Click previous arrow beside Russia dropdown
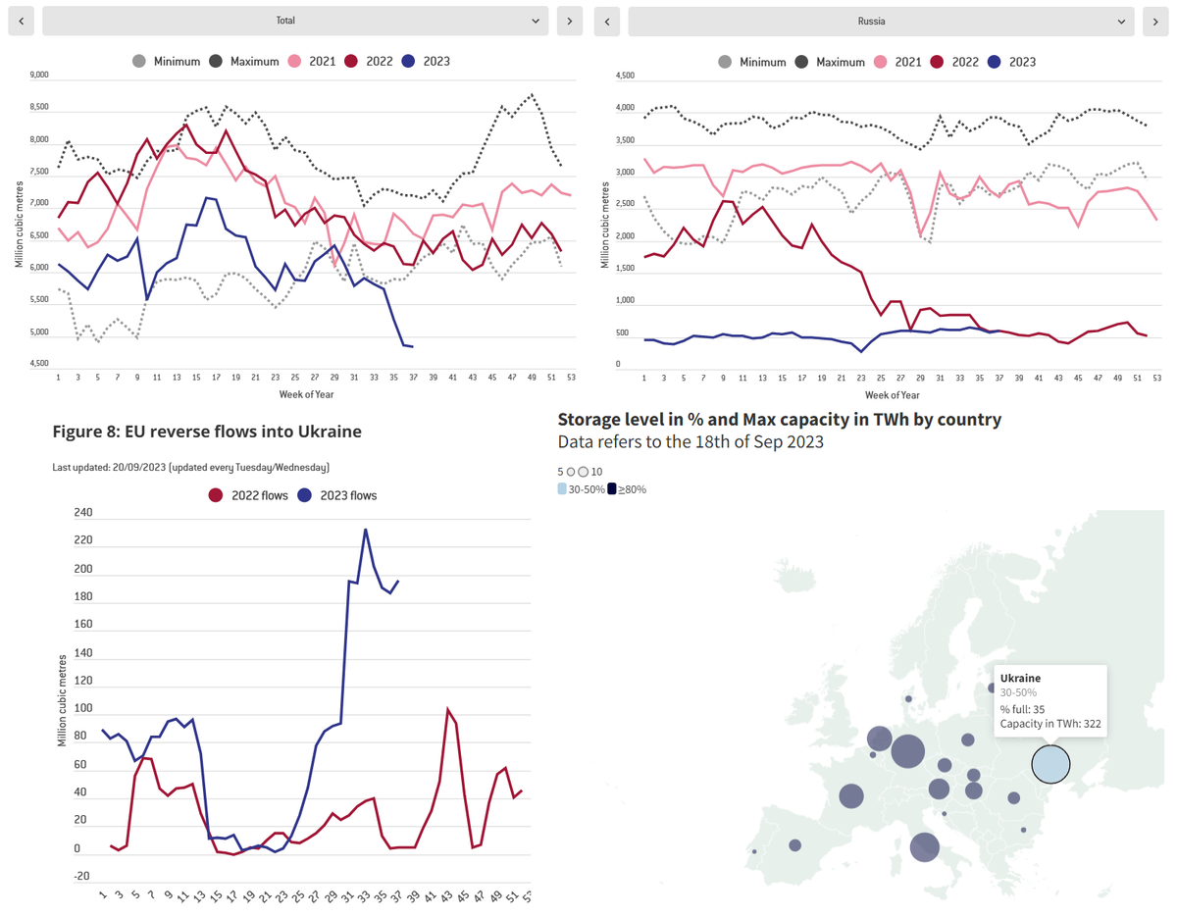 [607, 21]
